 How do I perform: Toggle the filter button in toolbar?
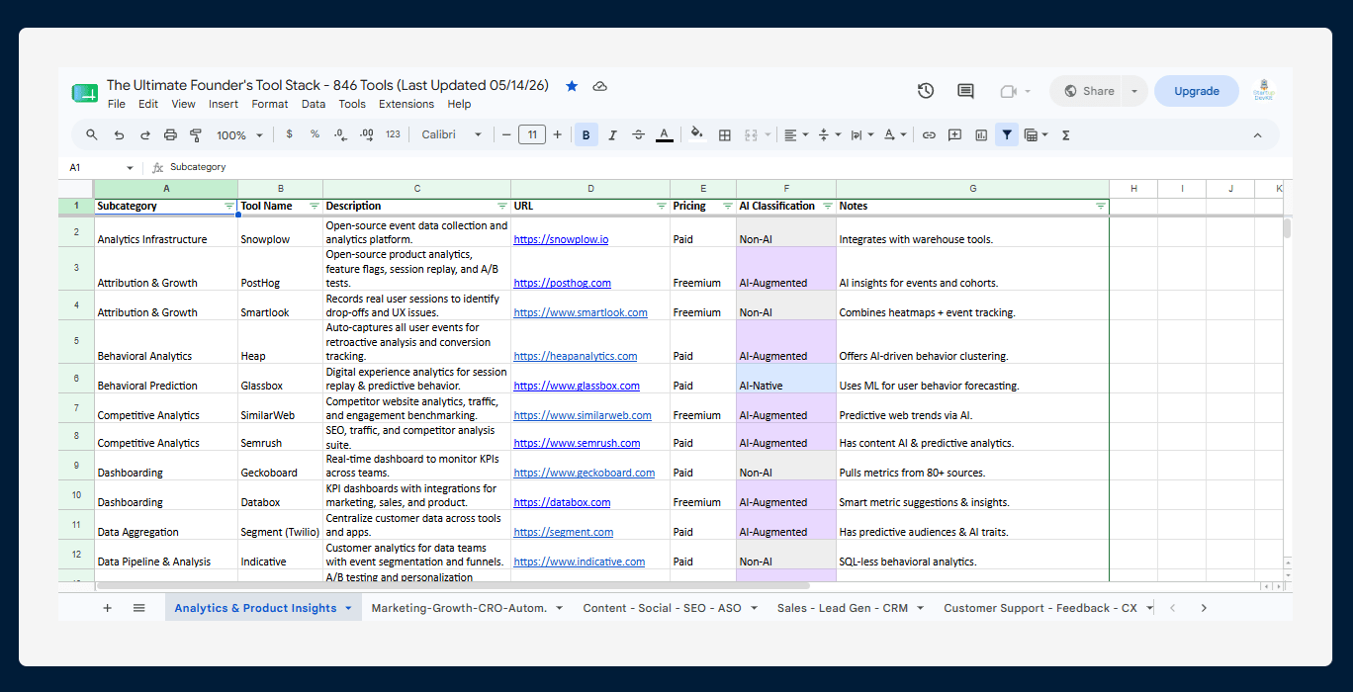1007,135
